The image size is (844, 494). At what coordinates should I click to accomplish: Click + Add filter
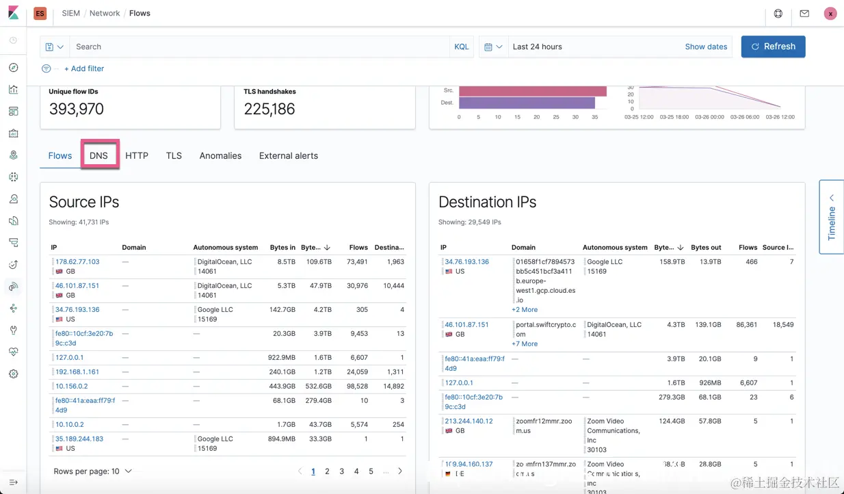point(84,68)
